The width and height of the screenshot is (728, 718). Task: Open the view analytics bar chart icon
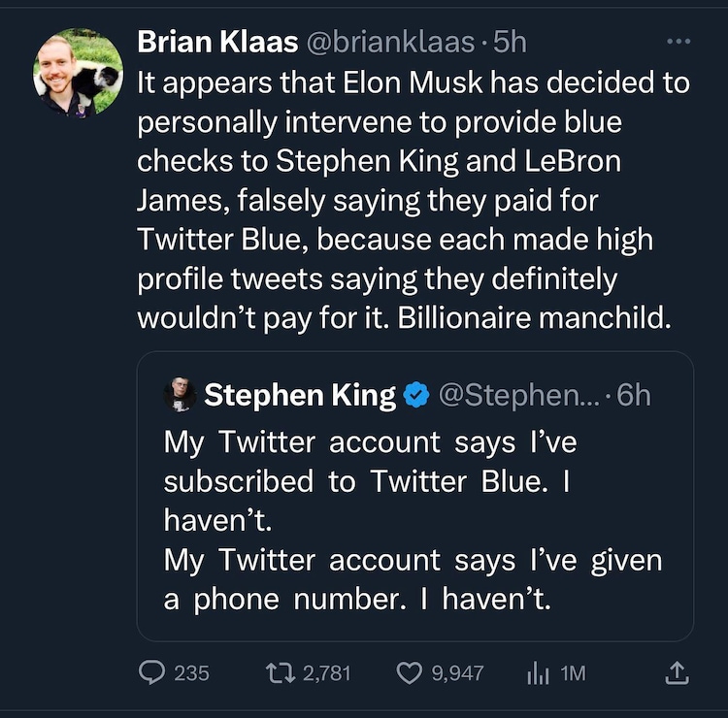[538, 671]
